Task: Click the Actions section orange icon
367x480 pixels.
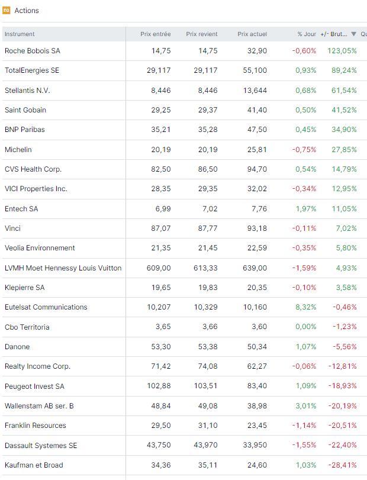Action: 6,11
